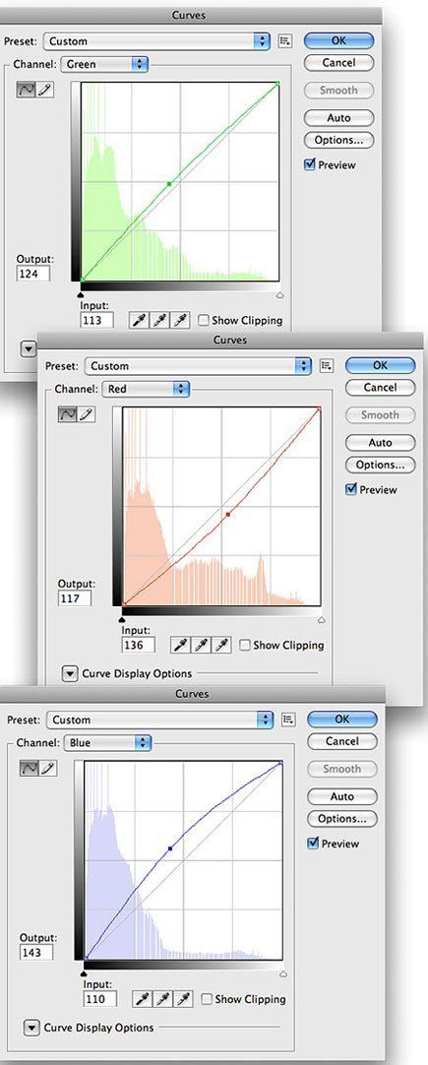The width and height of the screenshot is (428, 1065).
Task: Click the Output field showing 143
Action: [36, 952]
